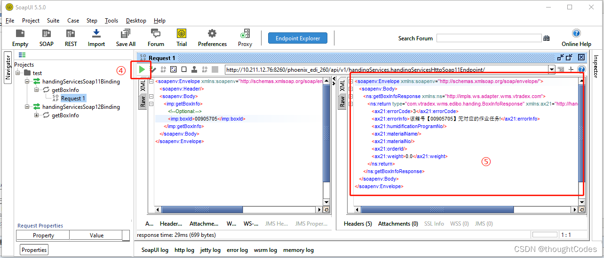Image resolution: width=604 pixels, height=258 pixels.
Task: Fold soapenv:Body in request editor
Action: (151, 96)
